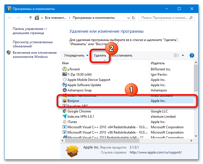Expand chevron after Все элемент…

[69, 18]
